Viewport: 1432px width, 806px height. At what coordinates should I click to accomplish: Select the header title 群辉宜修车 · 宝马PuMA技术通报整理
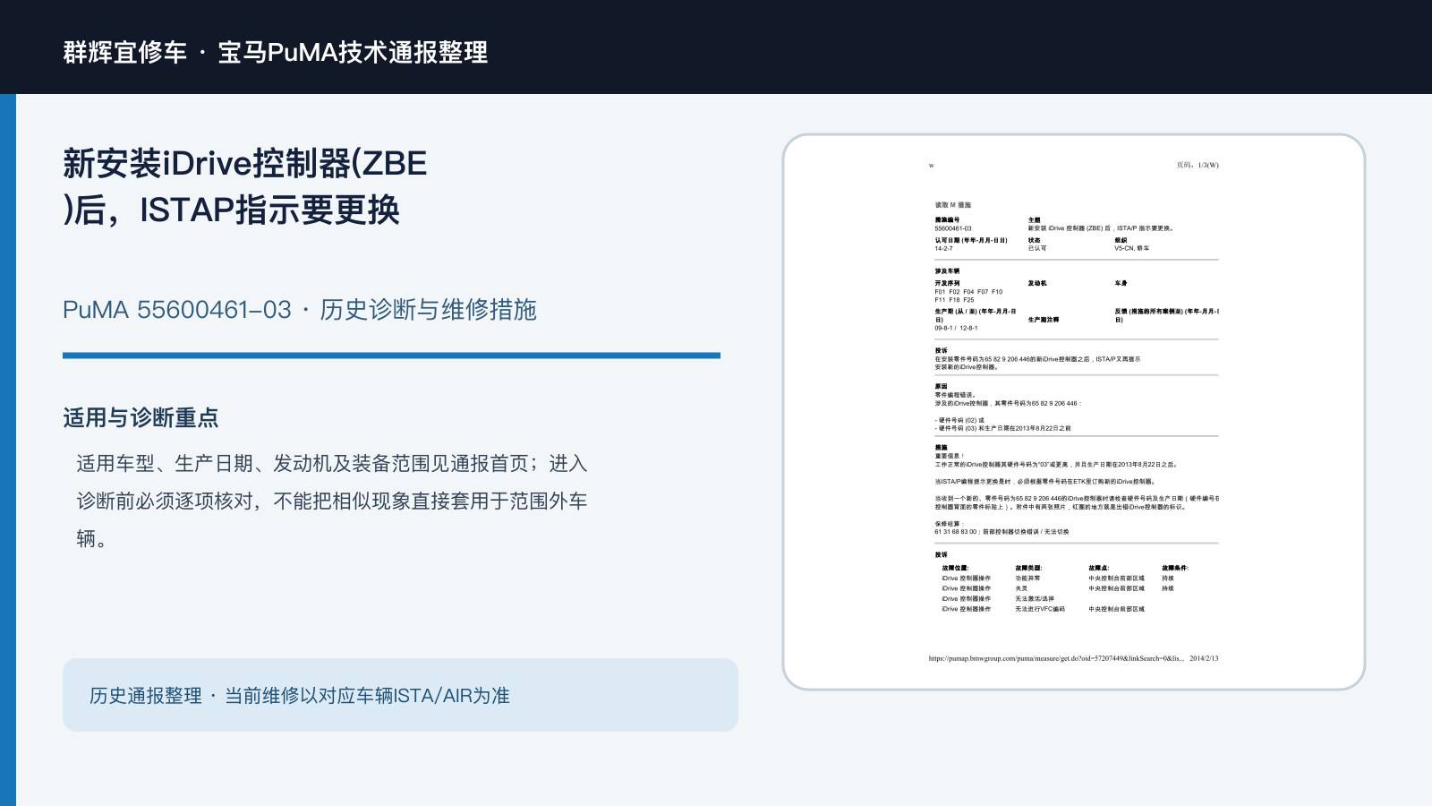point(276,52)
